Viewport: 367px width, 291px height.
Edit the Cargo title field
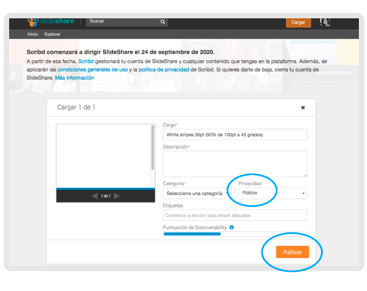click(x=235, y=135)
